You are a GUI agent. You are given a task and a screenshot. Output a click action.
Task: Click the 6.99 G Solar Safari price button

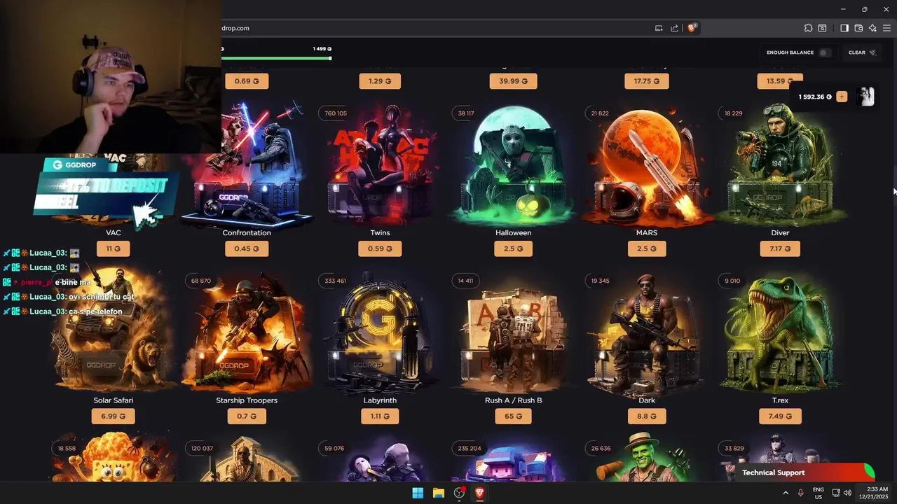114,416
